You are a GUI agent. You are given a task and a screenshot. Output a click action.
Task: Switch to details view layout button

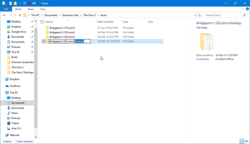click(x=242, y=141)
